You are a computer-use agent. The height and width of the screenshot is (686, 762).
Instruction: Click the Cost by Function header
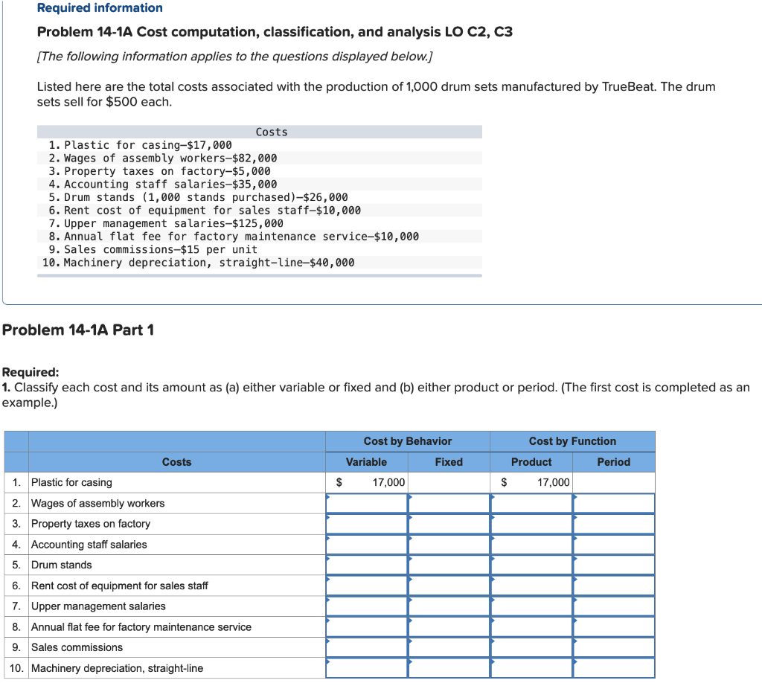click(x=571, y=440)
